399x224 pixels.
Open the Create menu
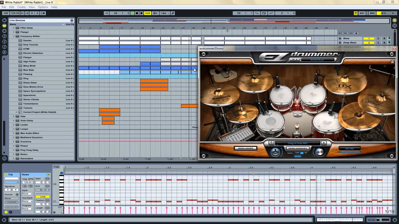[22, 7]
